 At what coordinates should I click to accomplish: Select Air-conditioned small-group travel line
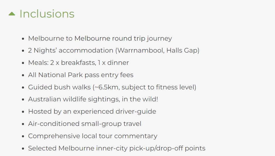pyautogui.click(x=85, y=124)
